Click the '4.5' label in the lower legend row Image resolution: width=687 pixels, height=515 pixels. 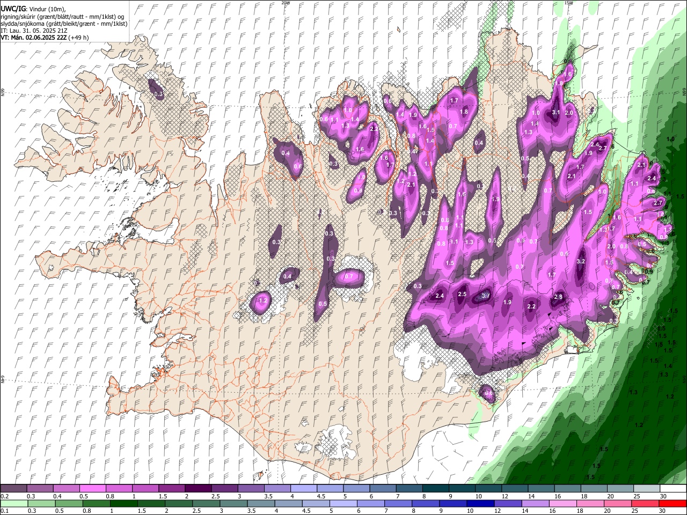(306, 511)
